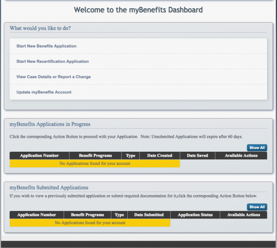277x248 pixels.
Task: Open Start New Benefits Application
Action: coord(47,46)
